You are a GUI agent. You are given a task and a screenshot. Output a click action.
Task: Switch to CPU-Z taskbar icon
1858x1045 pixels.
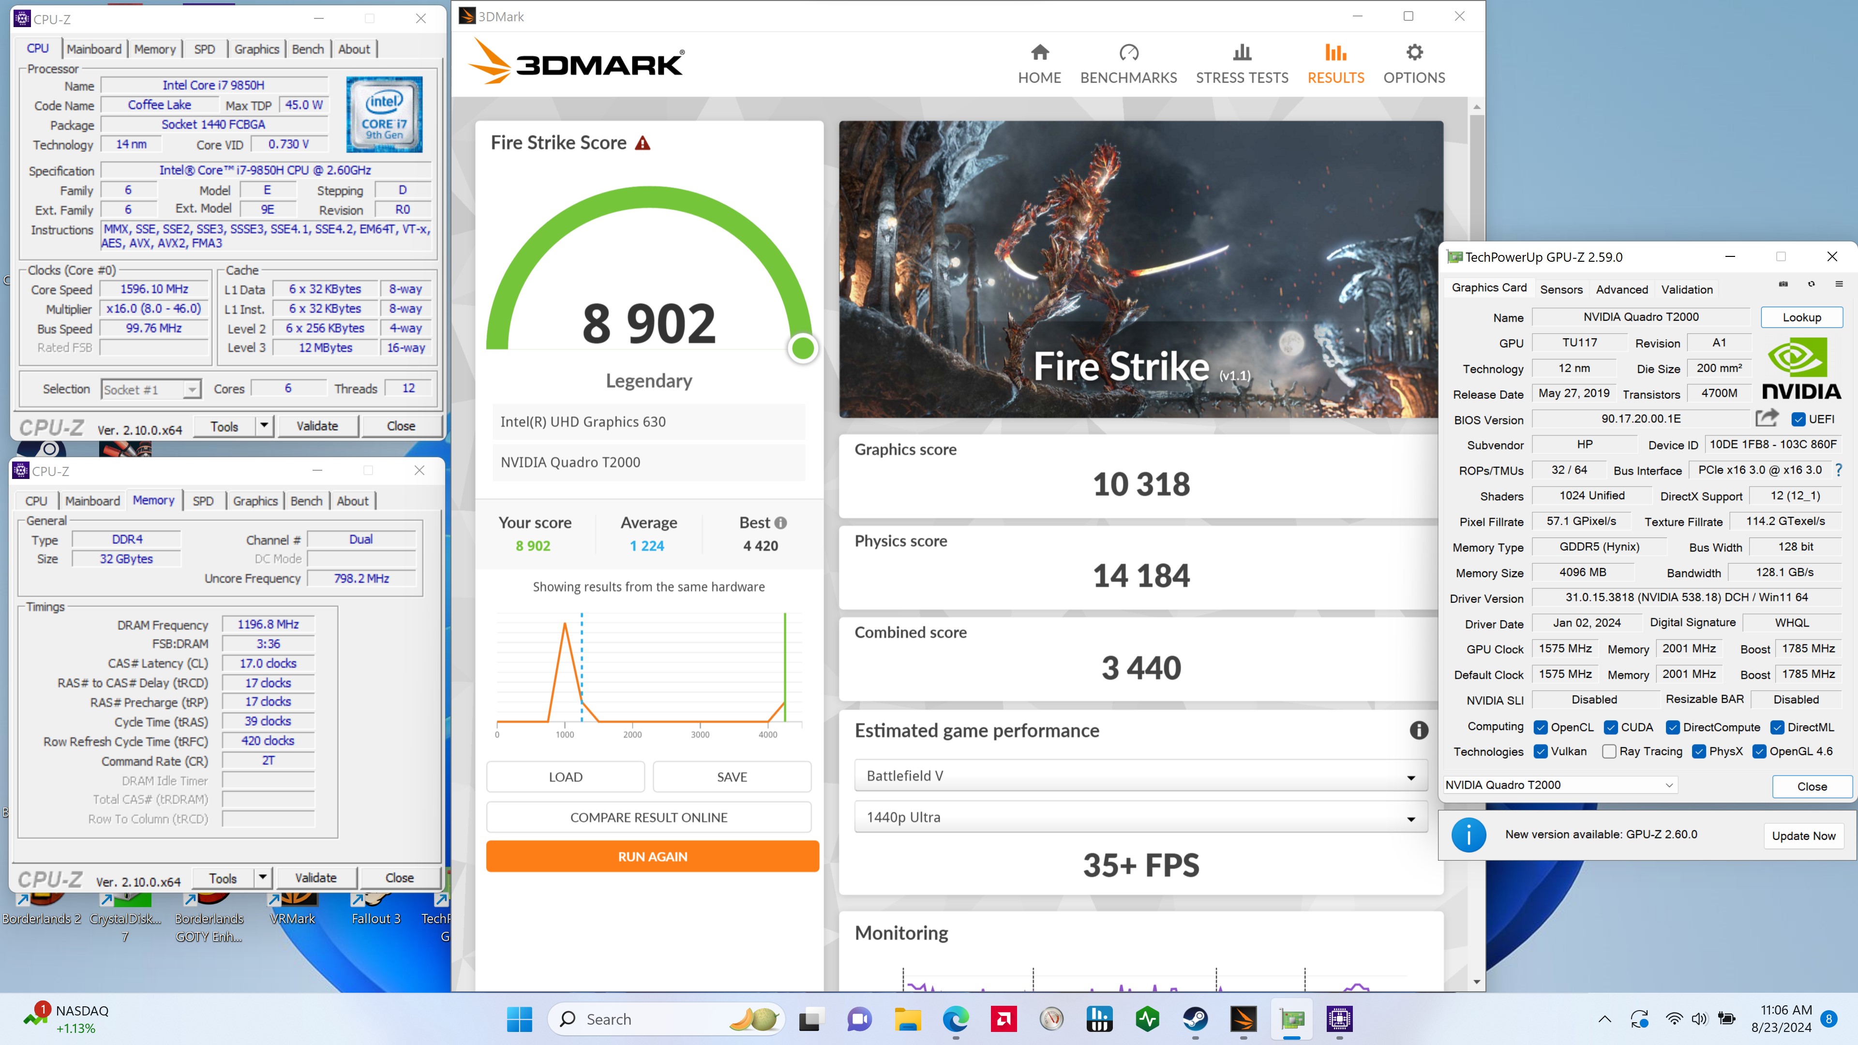pyautogui.click(x=1339, y=1019)
